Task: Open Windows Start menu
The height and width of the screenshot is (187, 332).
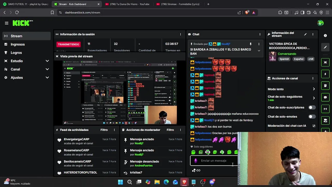Action: 120,182
